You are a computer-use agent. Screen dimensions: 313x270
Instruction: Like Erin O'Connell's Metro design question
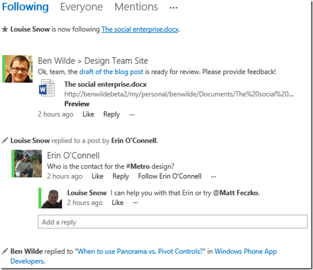tap(98, 176)
